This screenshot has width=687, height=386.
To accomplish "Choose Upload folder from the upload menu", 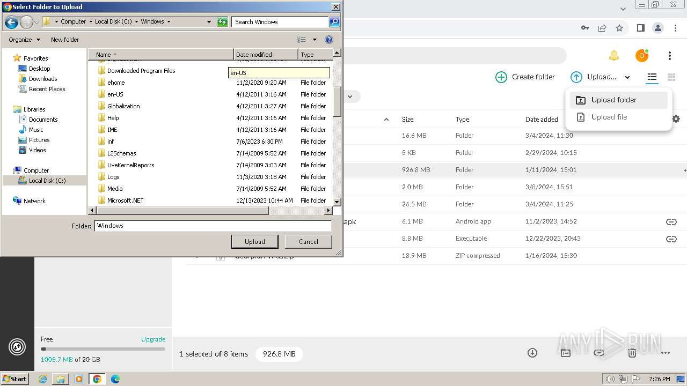I will 619,100.
